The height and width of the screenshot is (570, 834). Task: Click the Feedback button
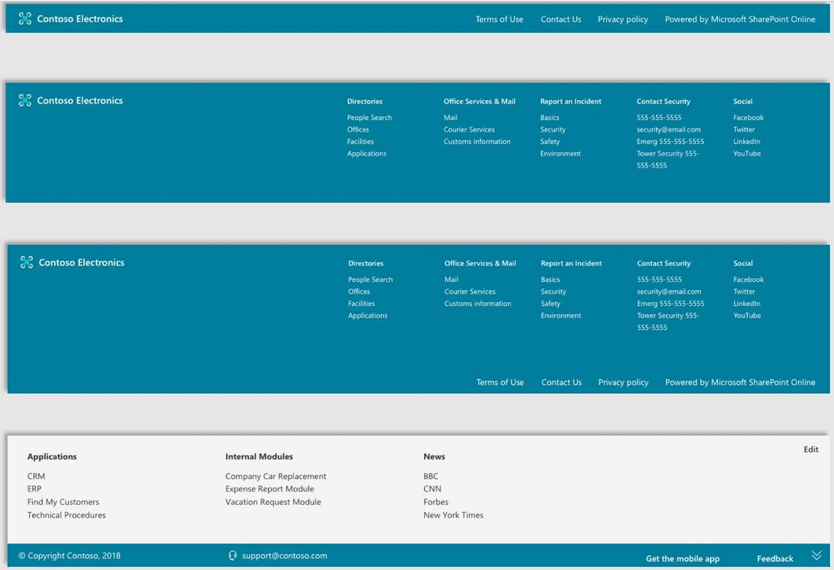774,557
